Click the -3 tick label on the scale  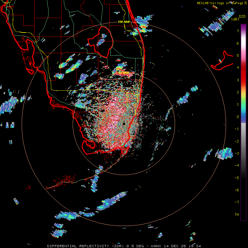(x=237, y=153)
